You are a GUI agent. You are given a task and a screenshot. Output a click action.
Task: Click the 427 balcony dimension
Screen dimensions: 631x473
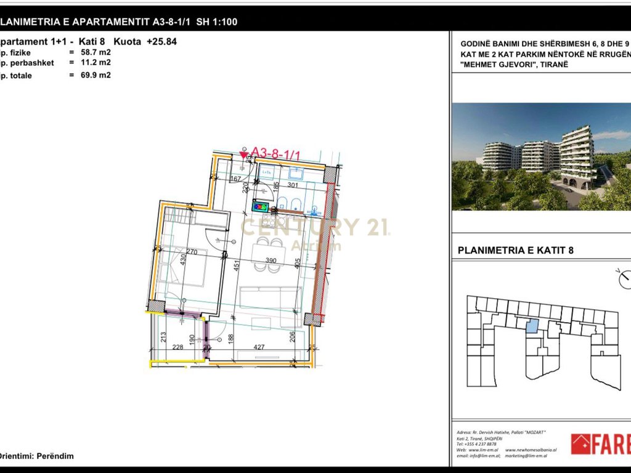259,347
